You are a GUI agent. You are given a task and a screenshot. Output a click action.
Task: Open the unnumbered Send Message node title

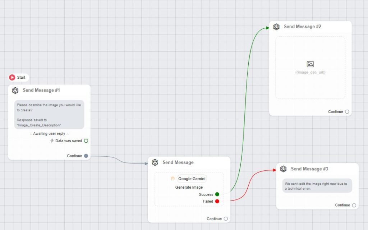178,162
